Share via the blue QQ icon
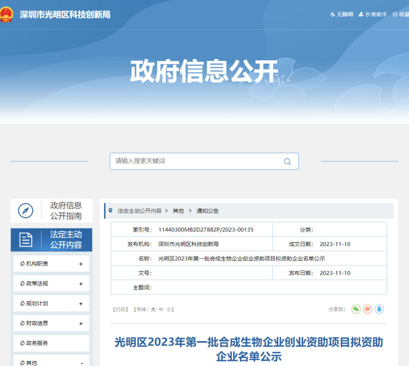409x366 pixels. (379, 309)
